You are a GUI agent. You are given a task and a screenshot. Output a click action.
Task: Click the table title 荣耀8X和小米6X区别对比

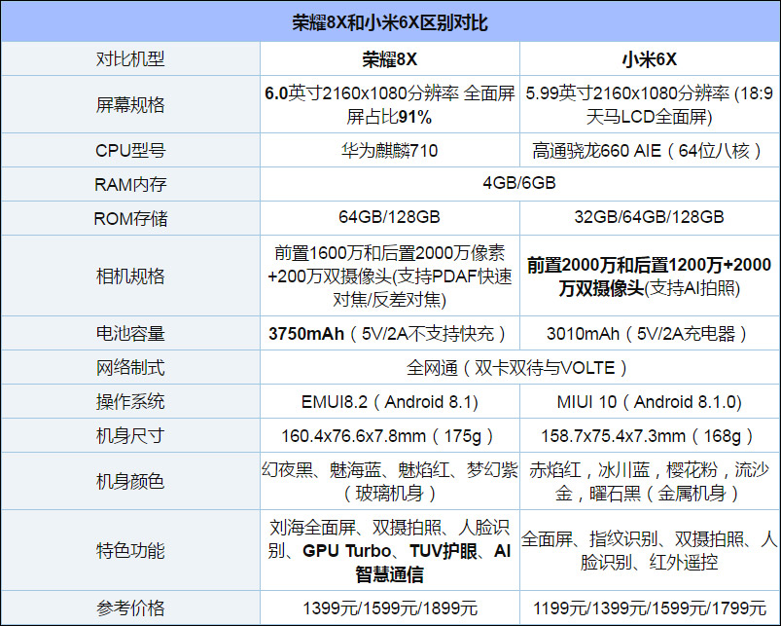(390, 22)
